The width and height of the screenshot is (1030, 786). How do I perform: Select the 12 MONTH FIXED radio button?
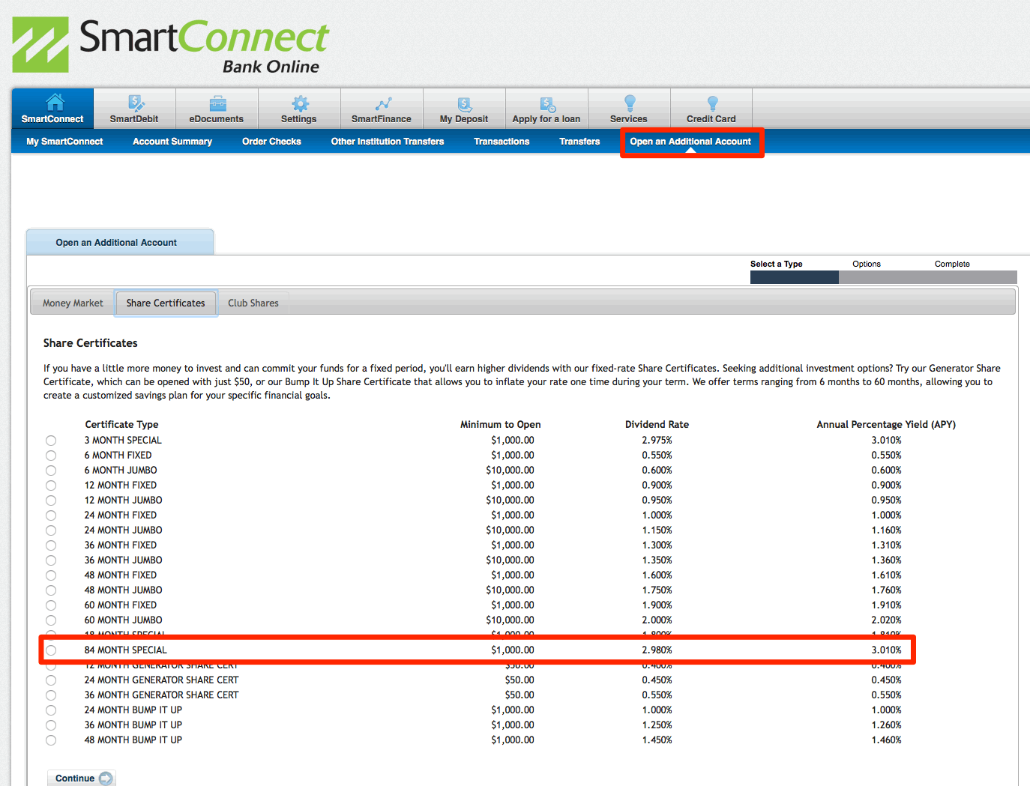51,486
